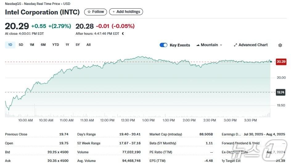
Task: Select the 1Y time range
Action: click(67, 45)
